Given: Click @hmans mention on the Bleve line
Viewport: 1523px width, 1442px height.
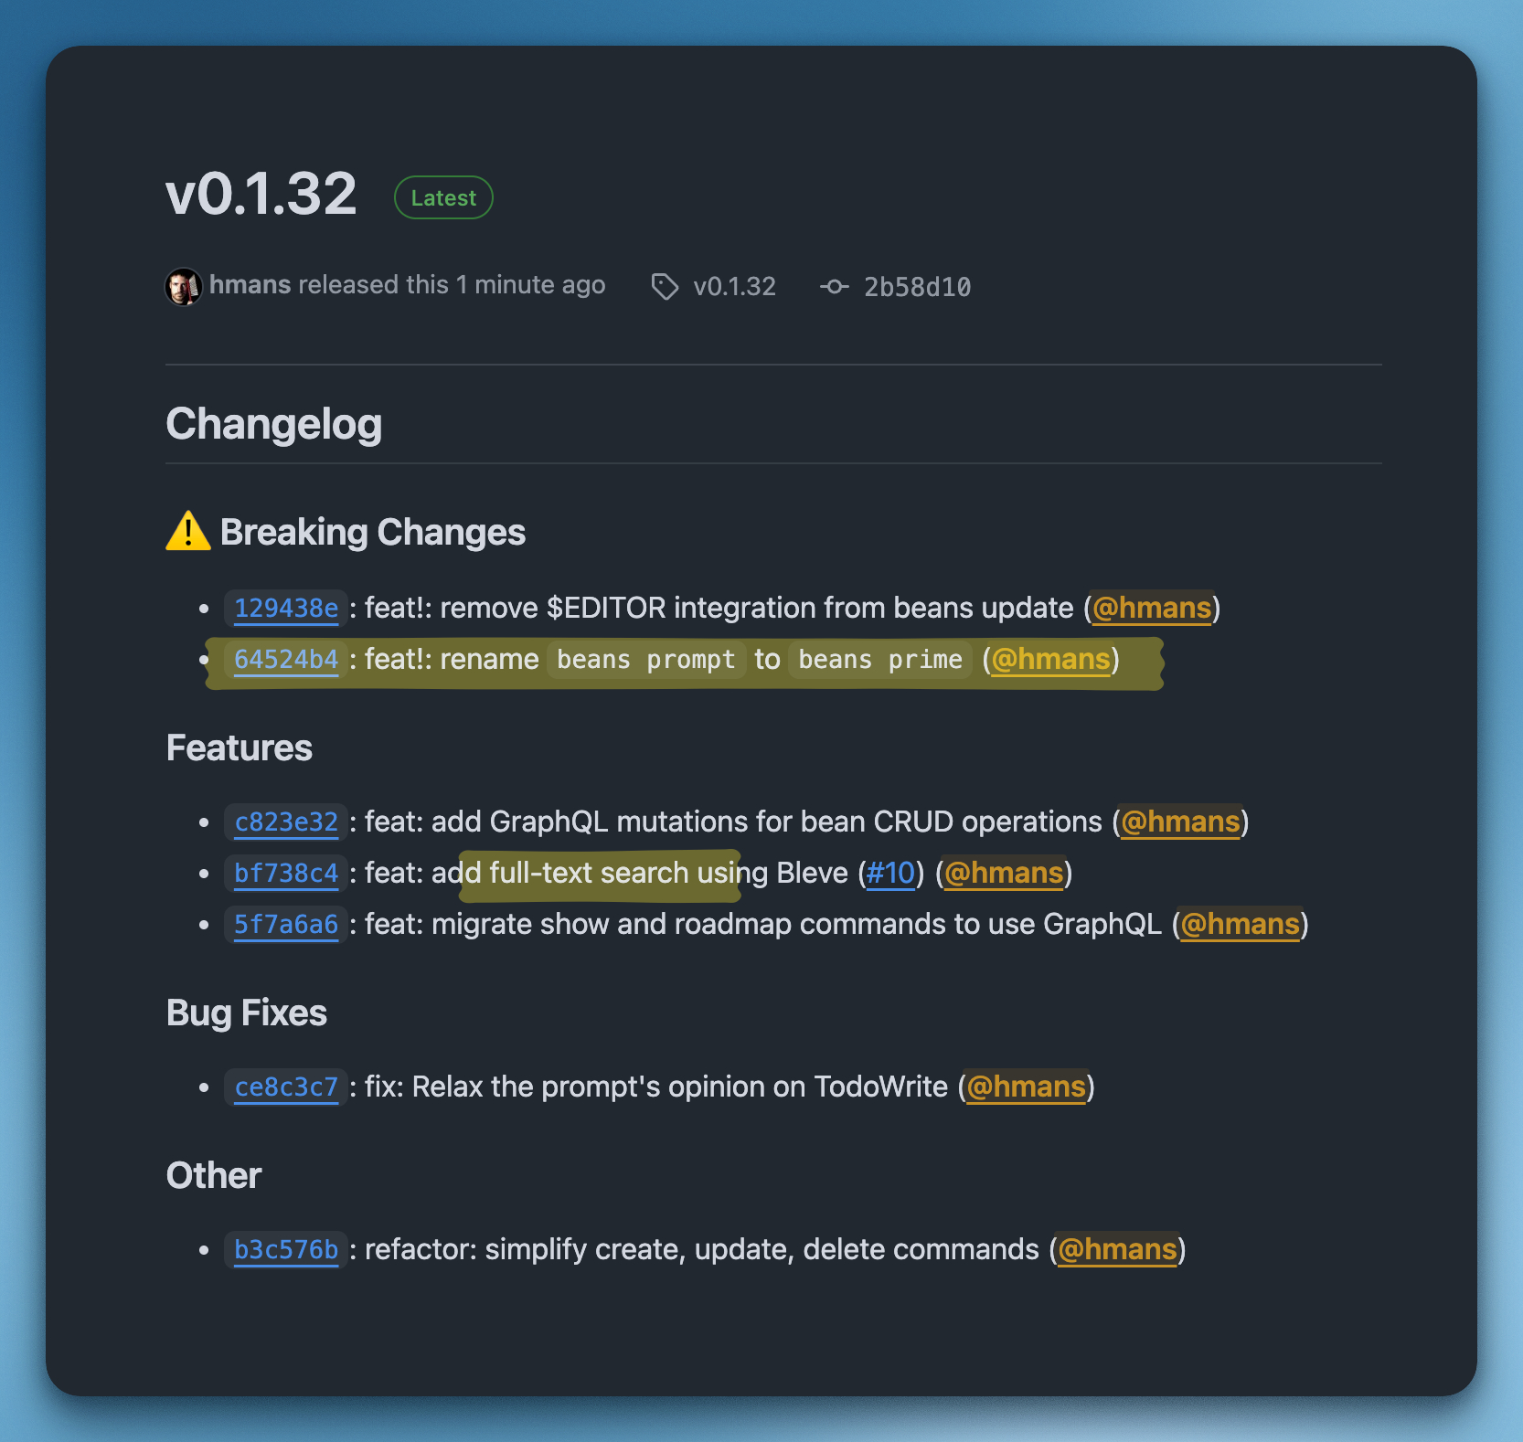Looking at the screenshot, I should coord(1004,874).
